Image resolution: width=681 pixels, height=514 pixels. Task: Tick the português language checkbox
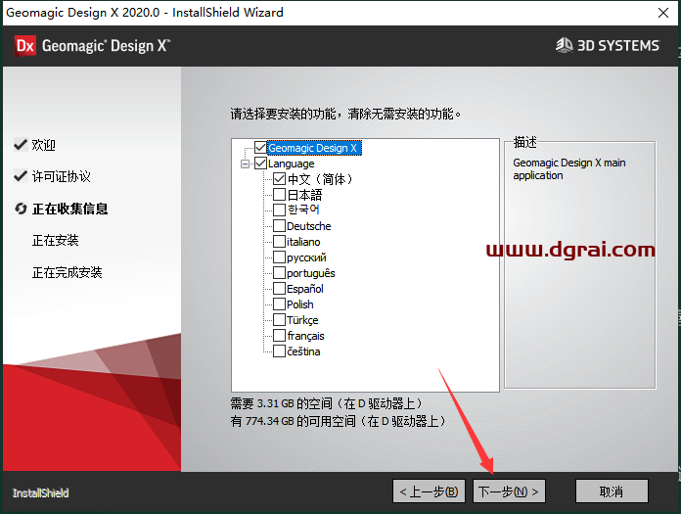279,273
